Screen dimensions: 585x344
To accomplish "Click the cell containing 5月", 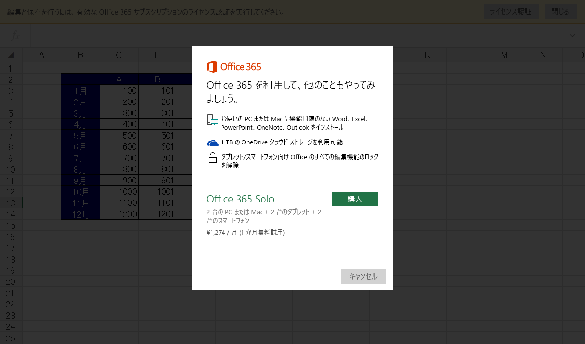I will [x=81, y=136].
